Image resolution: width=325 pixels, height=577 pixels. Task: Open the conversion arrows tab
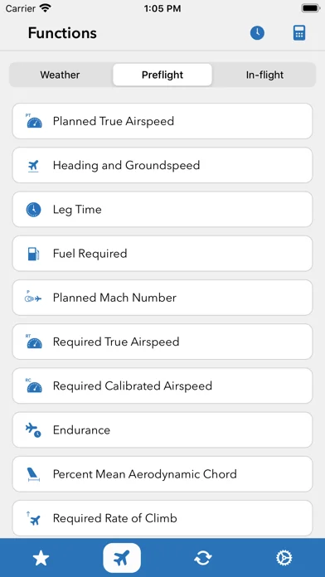pos(203,558)
